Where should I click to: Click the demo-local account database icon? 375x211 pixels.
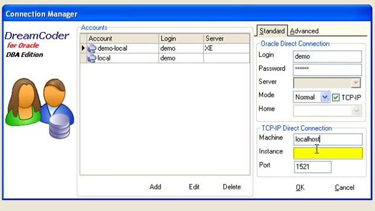coord(92,49)
